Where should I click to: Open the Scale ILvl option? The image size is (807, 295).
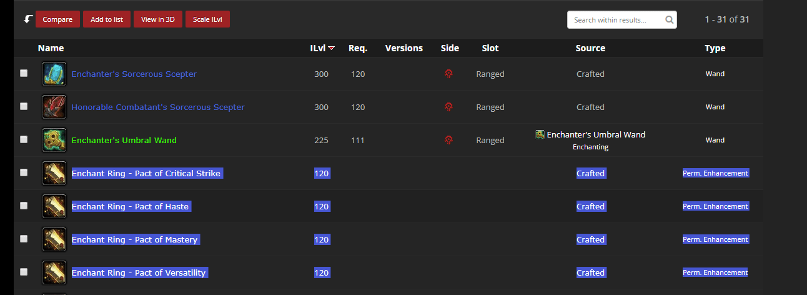click(207, 19)
